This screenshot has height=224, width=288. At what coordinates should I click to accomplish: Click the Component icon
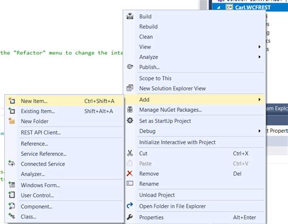click(12, 206)
